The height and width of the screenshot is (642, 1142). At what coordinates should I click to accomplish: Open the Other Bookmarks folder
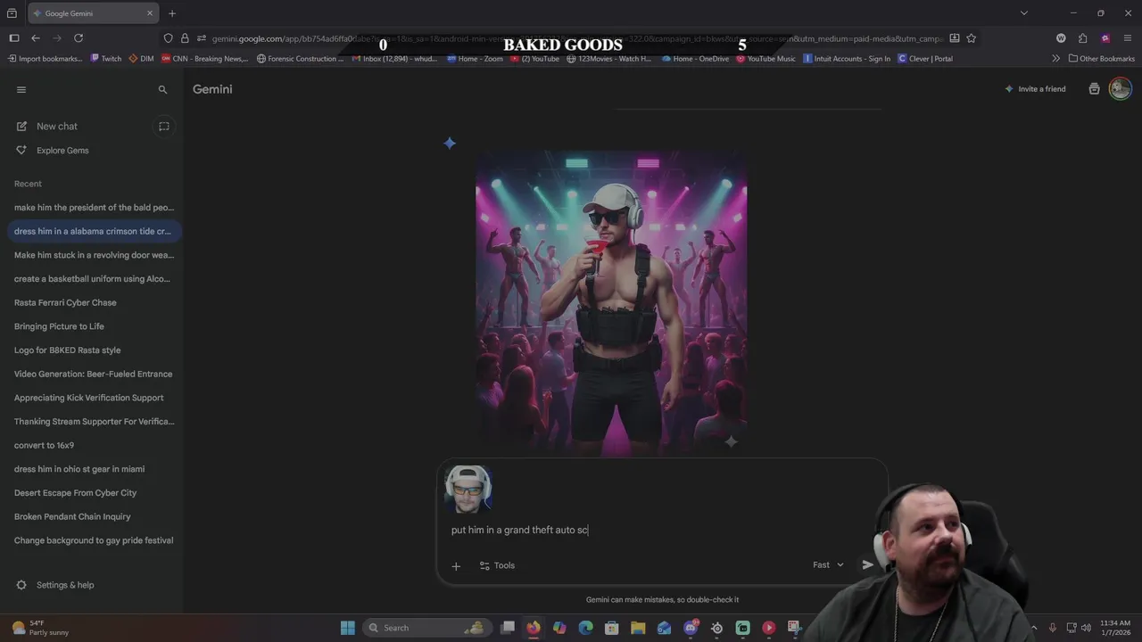click(1102, 59)
